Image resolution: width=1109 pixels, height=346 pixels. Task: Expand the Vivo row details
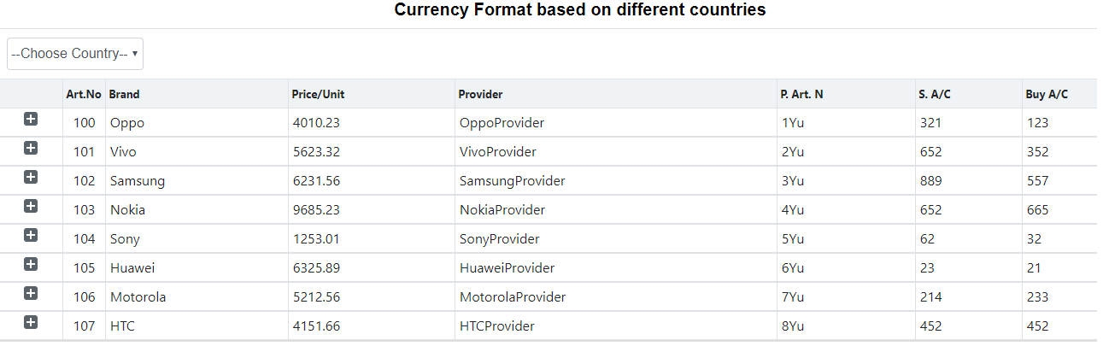click(31, 149)
